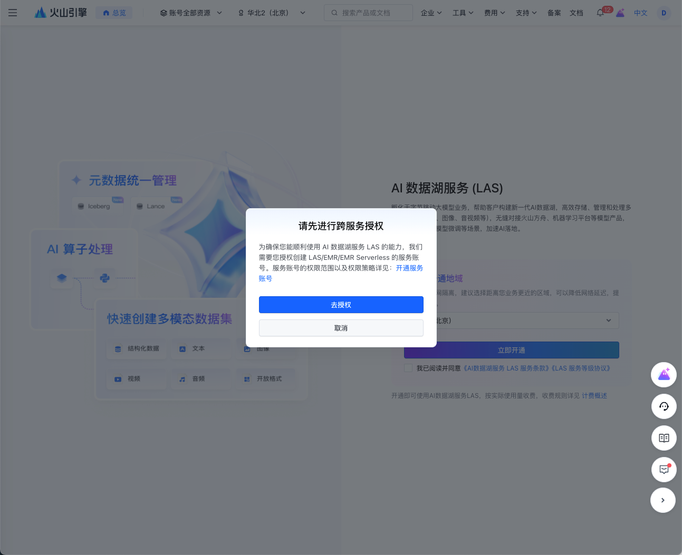Open the 企业 menu
This screenshot has height=555, width=682.
tap(431, 13)
